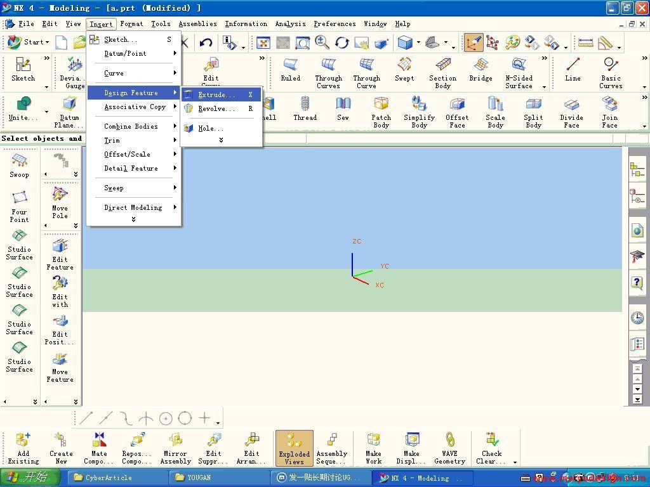
Task: Open the Combine Bodies submenu
Action: (134, 126)
